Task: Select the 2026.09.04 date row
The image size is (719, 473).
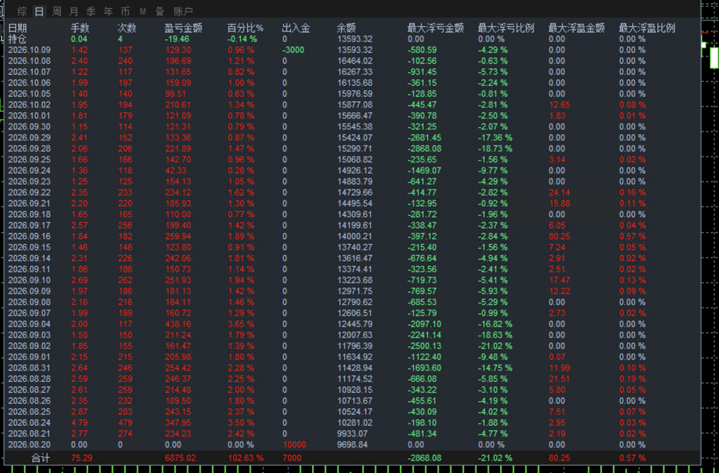Action: (x=29, y=324)
